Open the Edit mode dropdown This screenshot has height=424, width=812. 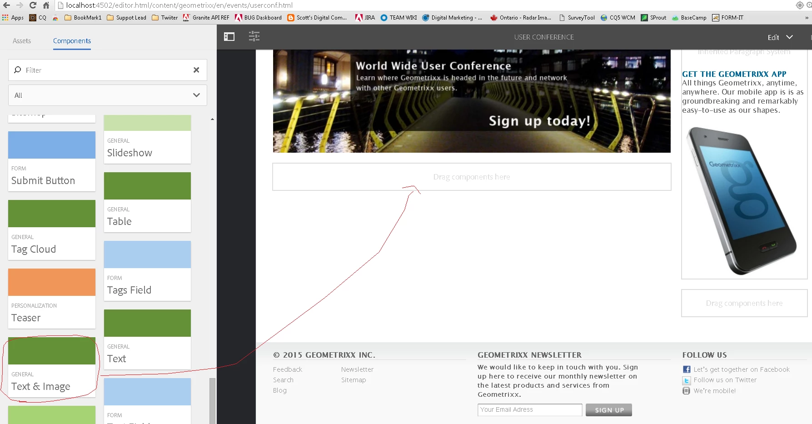[780, 37]
